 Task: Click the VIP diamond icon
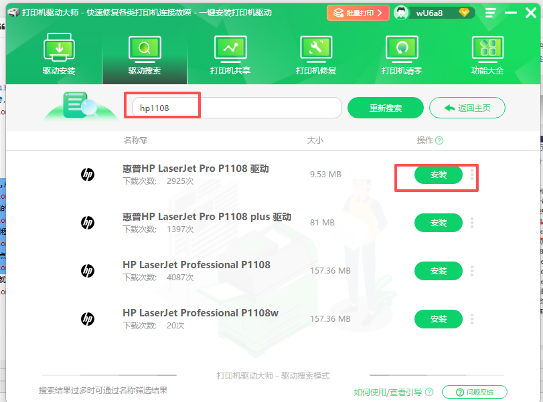[464, 13]
